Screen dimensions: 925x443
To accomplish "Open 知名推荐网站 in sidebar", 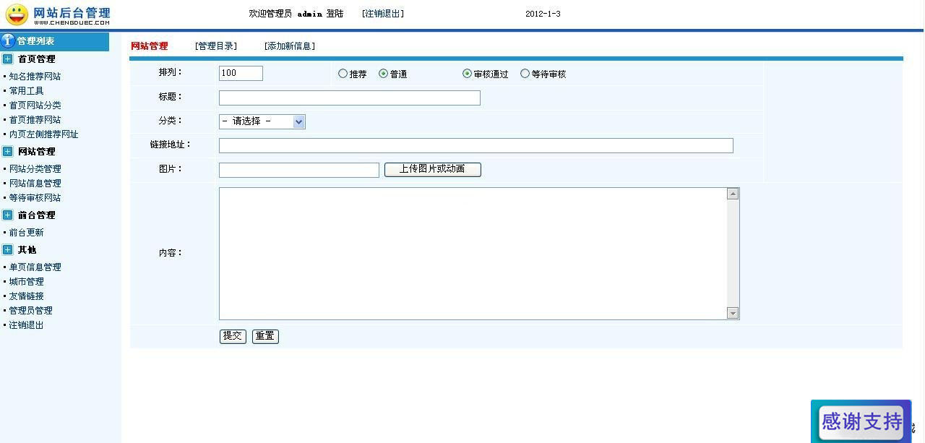I will (x=35, y=77).
